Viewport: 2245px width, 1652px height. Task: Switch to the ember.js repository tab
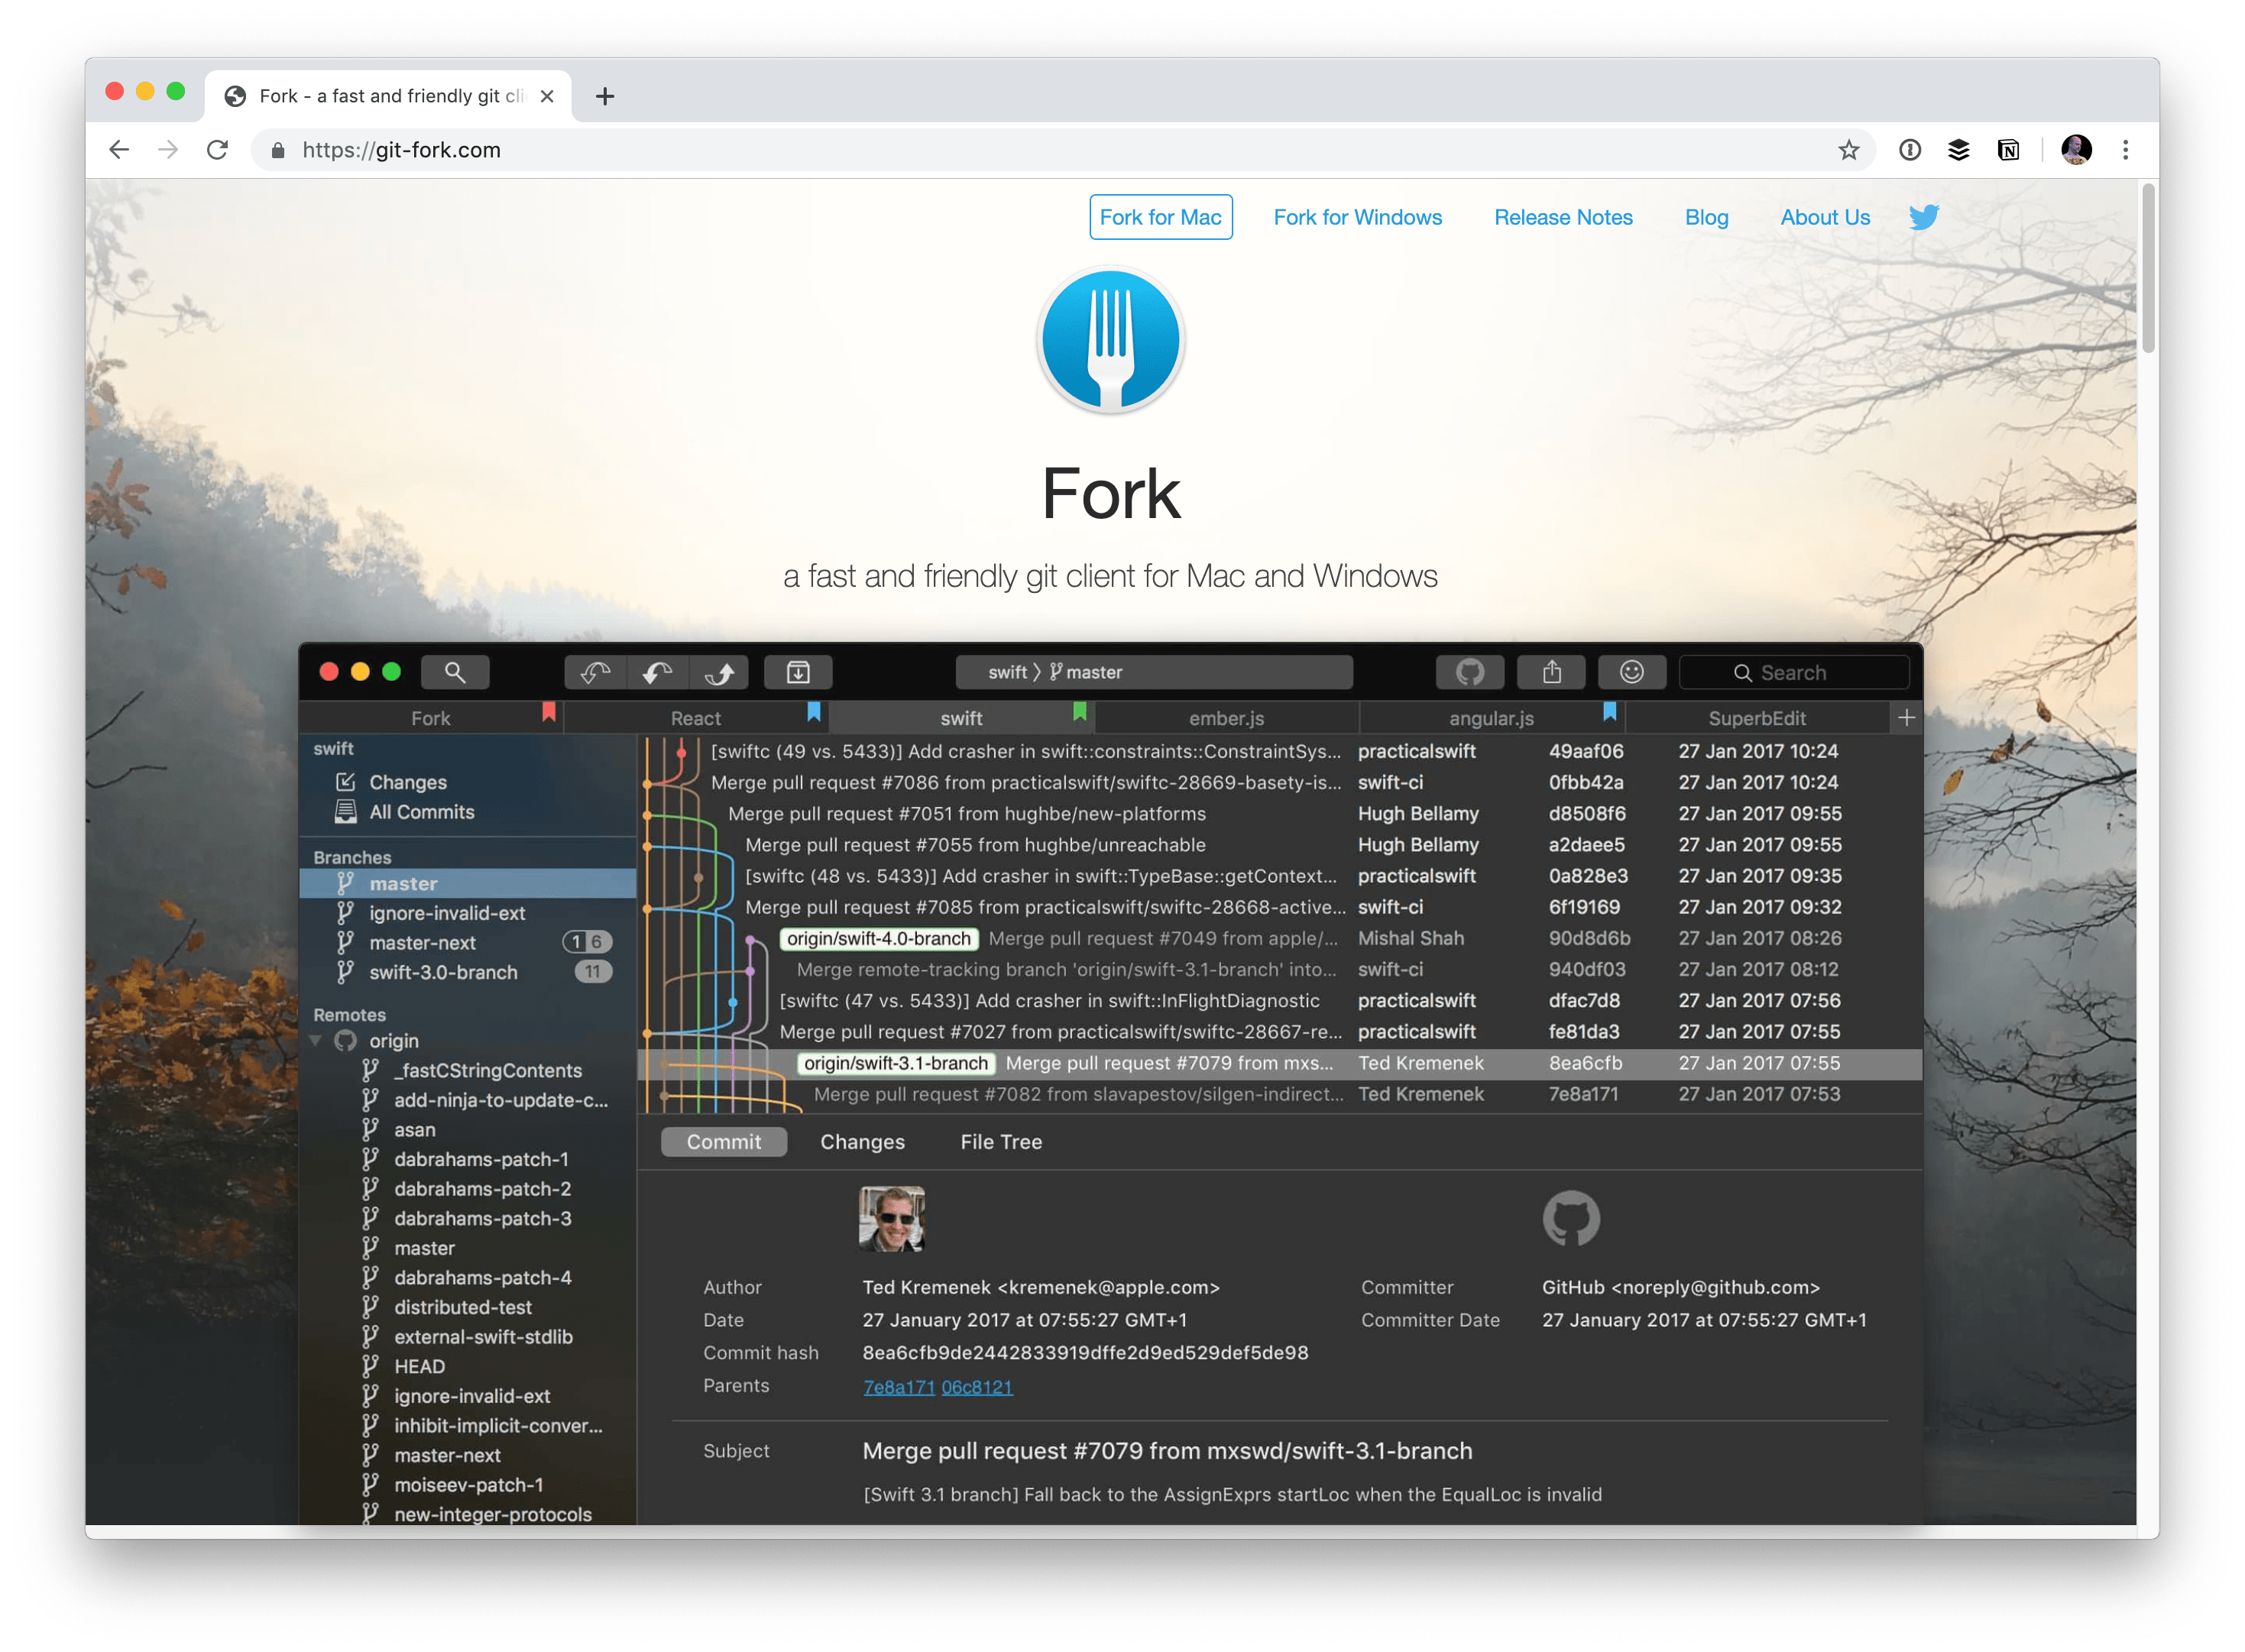tap(1226, 717)
